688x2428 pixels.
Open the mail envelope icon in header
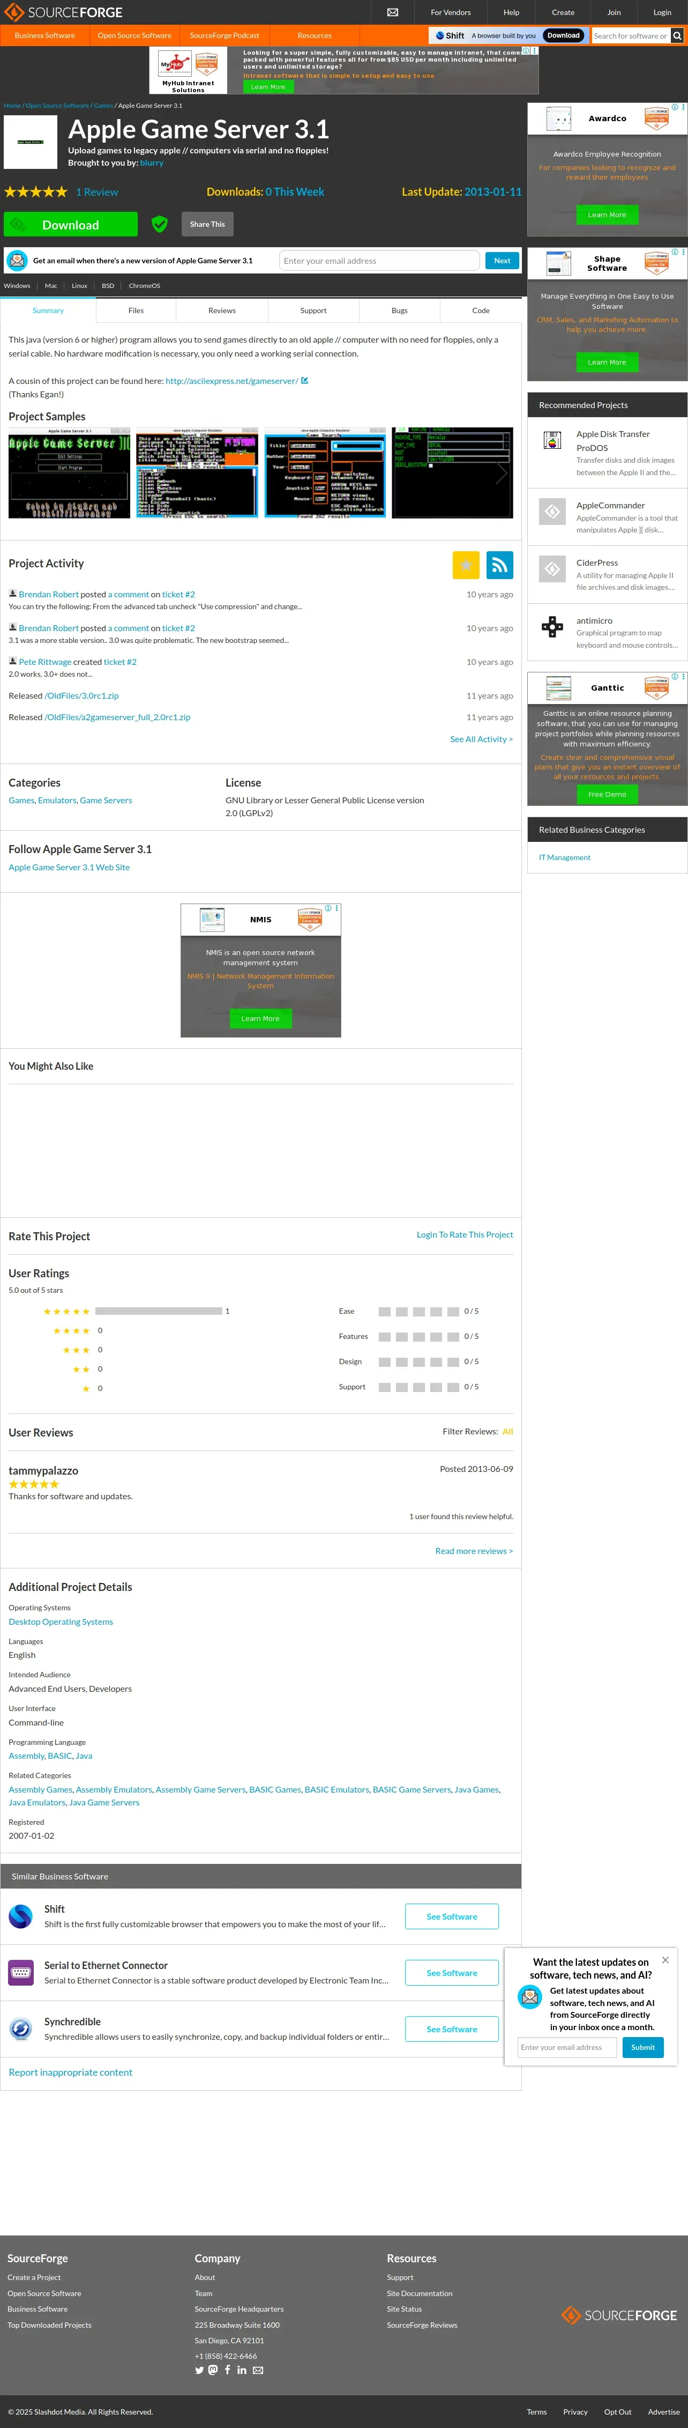[x=392, y=12]
